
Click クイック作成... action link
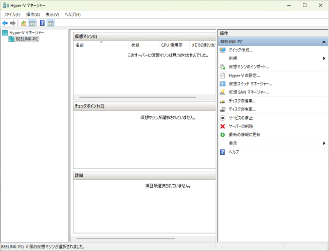(241, 50)
